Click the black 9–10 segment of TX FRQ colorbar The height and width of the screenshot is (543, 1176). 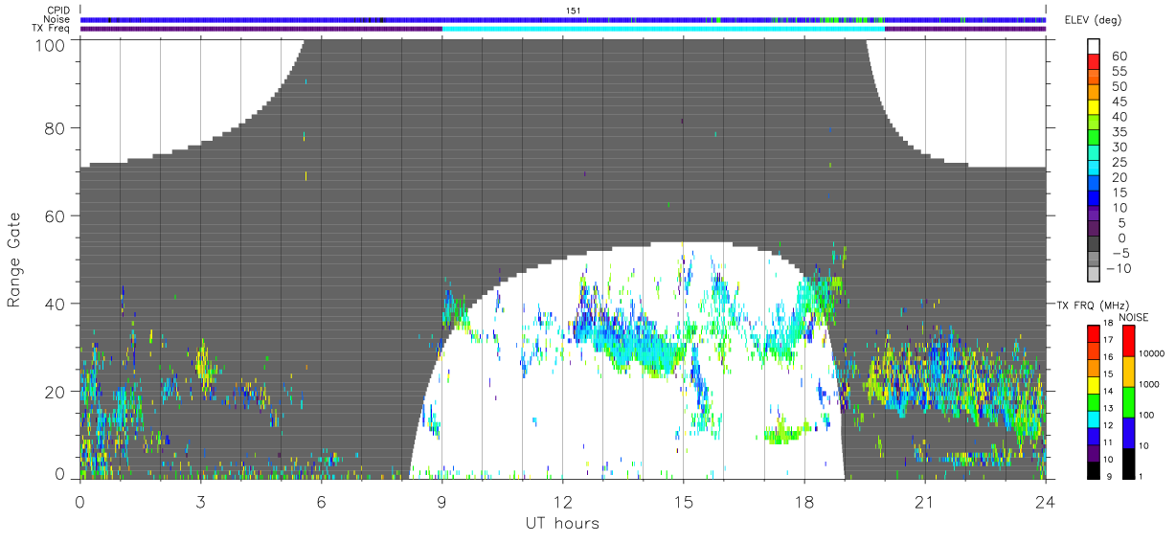click(x=1095, y=468)
